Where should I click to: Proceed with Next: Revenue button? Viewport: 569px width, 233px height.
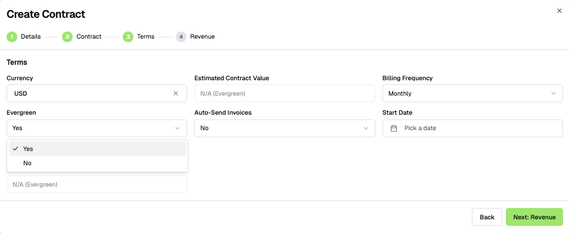(534, 217)
